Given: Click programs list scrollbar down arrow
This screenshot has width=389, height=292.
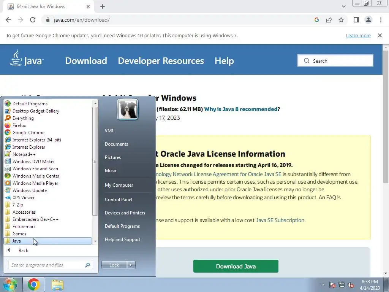Looking at the screenshot, I should click(95, 241).
